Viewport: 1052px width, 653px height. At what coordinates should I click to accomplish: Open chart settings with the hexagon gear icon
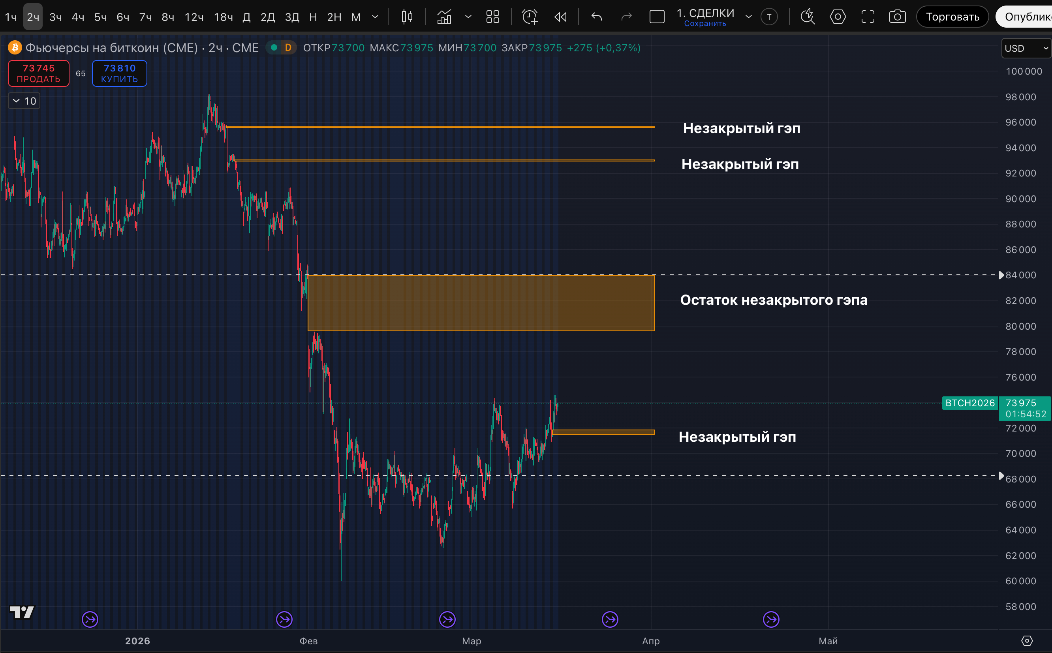coord(837,17)
